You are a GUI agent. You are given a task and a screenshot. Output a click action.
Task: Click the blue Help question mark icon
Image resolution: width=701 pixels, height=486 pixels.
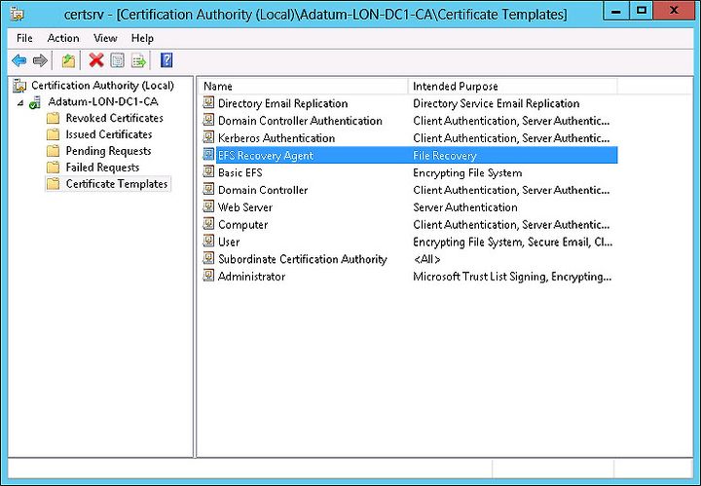click(x=166, y=60)
